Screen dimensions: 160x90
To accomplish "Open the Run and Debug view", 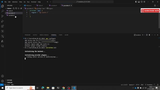I will [2, 21].
